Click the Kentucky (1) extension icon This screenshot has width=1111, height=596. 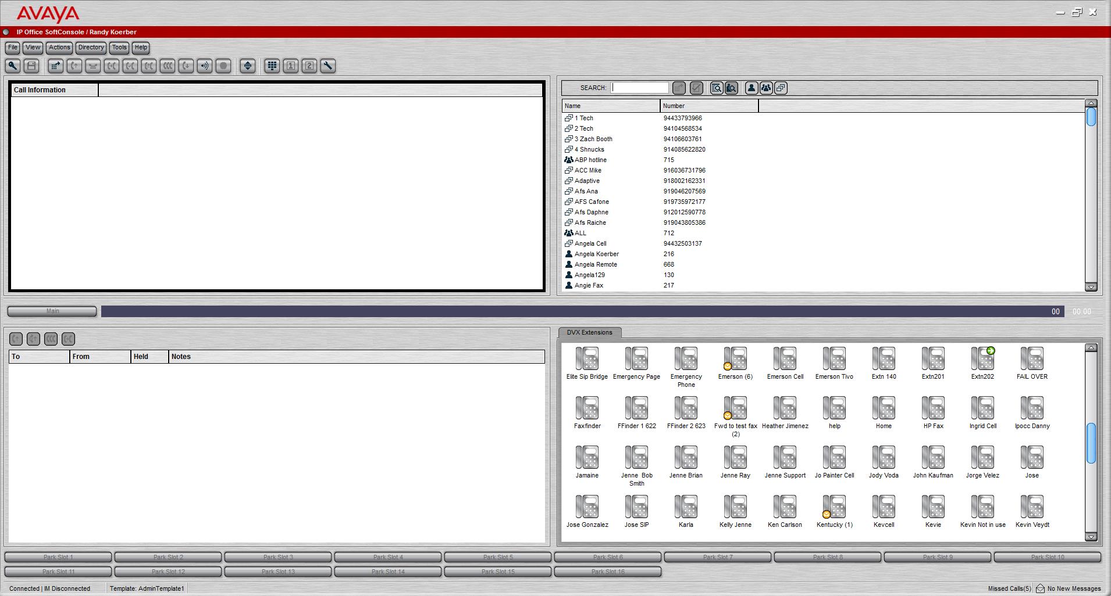point(834,507)
